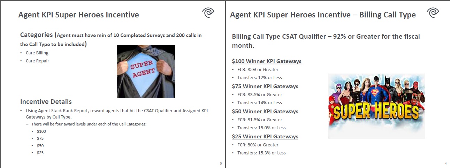Click the $100 award level bullet on left slide
Image resolution: width=450 pixels, height=168 pixels.
pyautogui.click(x=41, y=131)
